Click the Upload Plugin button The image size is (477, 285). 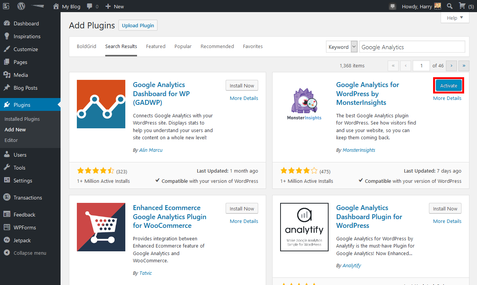(x=138, y=25)
